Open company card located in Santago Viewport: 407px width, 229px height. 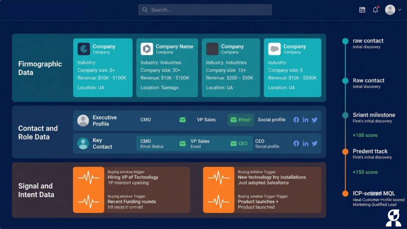tap(167, 68)
